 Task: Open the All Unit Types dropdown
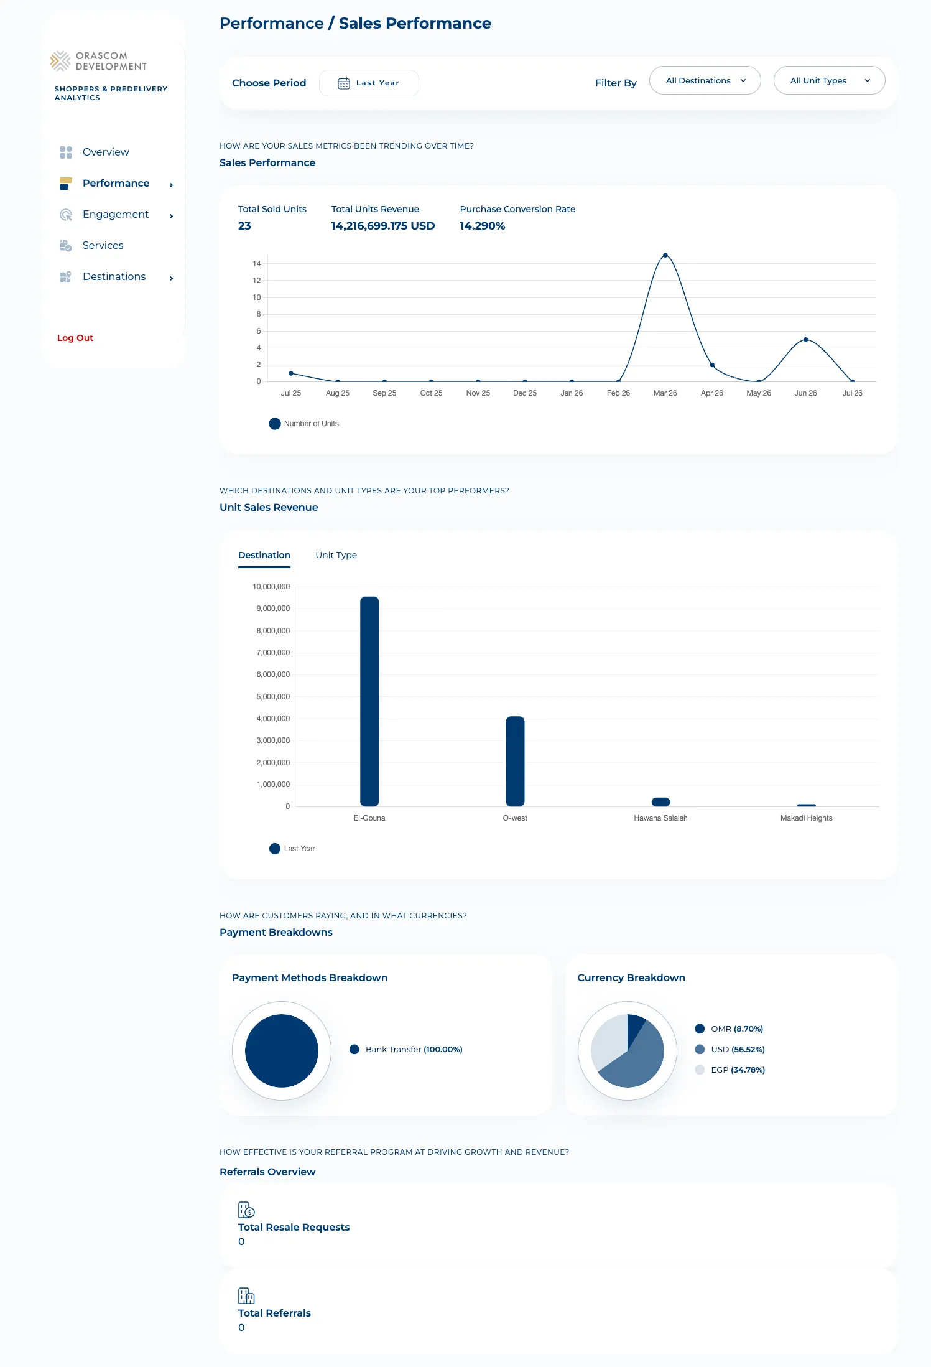(x=829, y=80)
